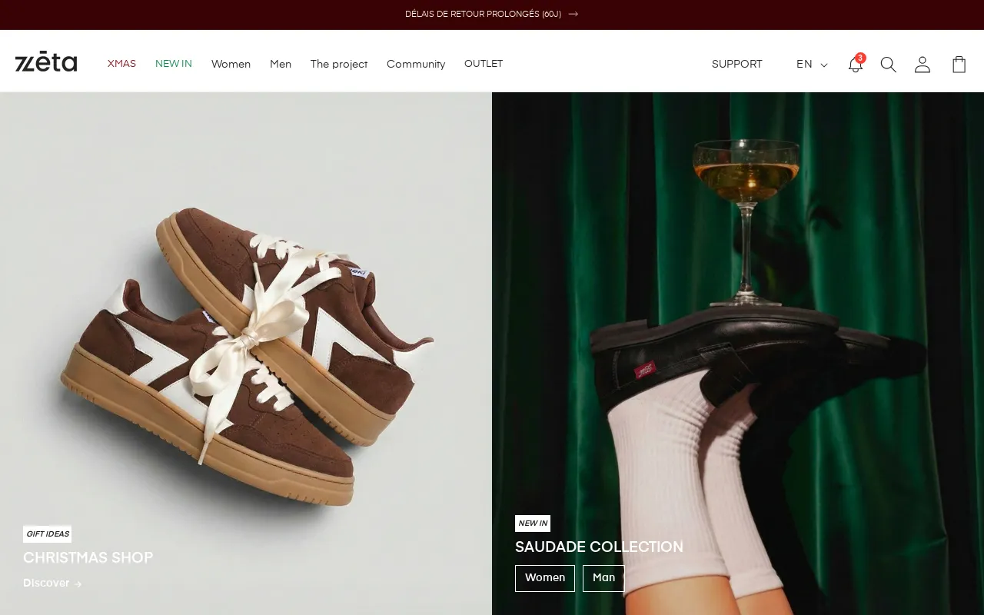Image resolution: width=984 pixels, height=615 pixels.
Task: Open search with the magnifying glass icon
Action: 888,65
